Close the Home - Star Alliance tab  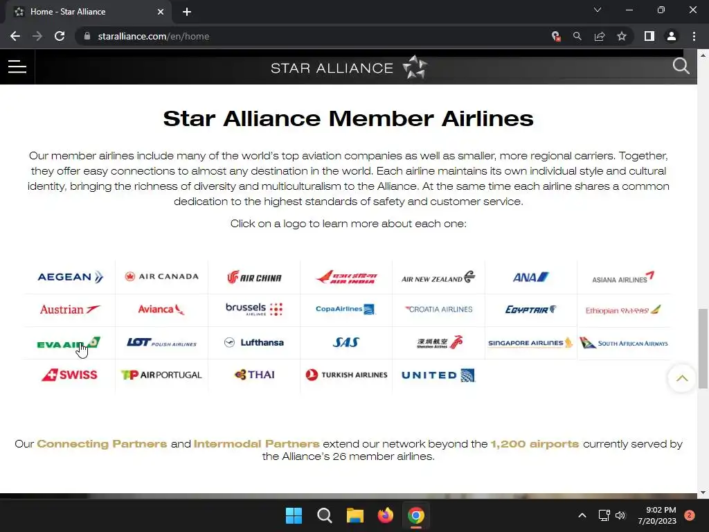point(161,12)
